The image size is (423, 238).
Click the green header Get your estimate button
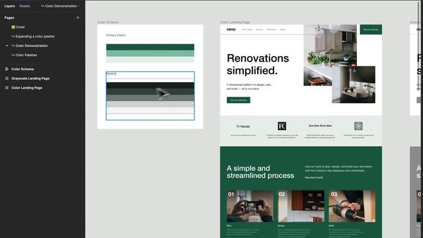tap(371, 29)
